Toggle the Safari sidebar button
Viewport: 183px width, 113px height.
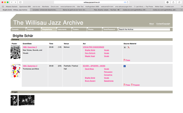pyautogui.click(x=20, y=2)
